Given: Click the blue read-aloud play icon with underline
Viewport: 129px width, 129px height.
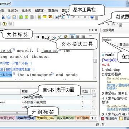Looking at the screenshot, I should point(63,17).
